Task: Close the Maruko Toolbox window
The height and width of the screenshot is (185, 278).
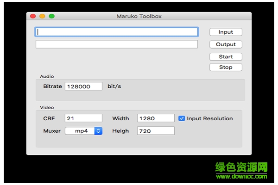Action: coord(33,16)
